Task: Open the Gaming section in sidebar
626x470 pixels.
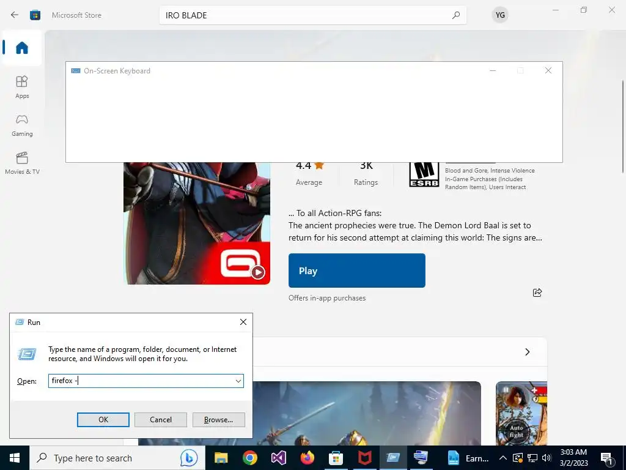Action: 22,125
